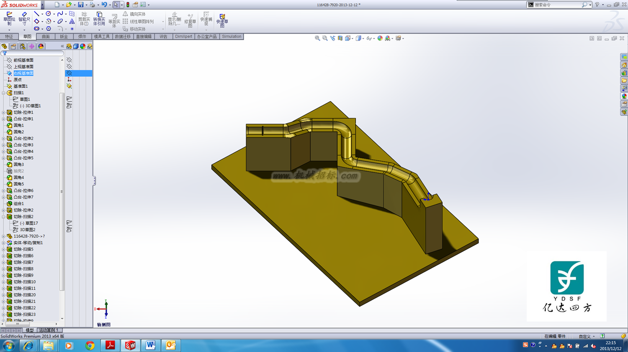The width and height of the screenshot is (628, 352).
Task: Click the Section View icon
Action: (x=340, y=38)
